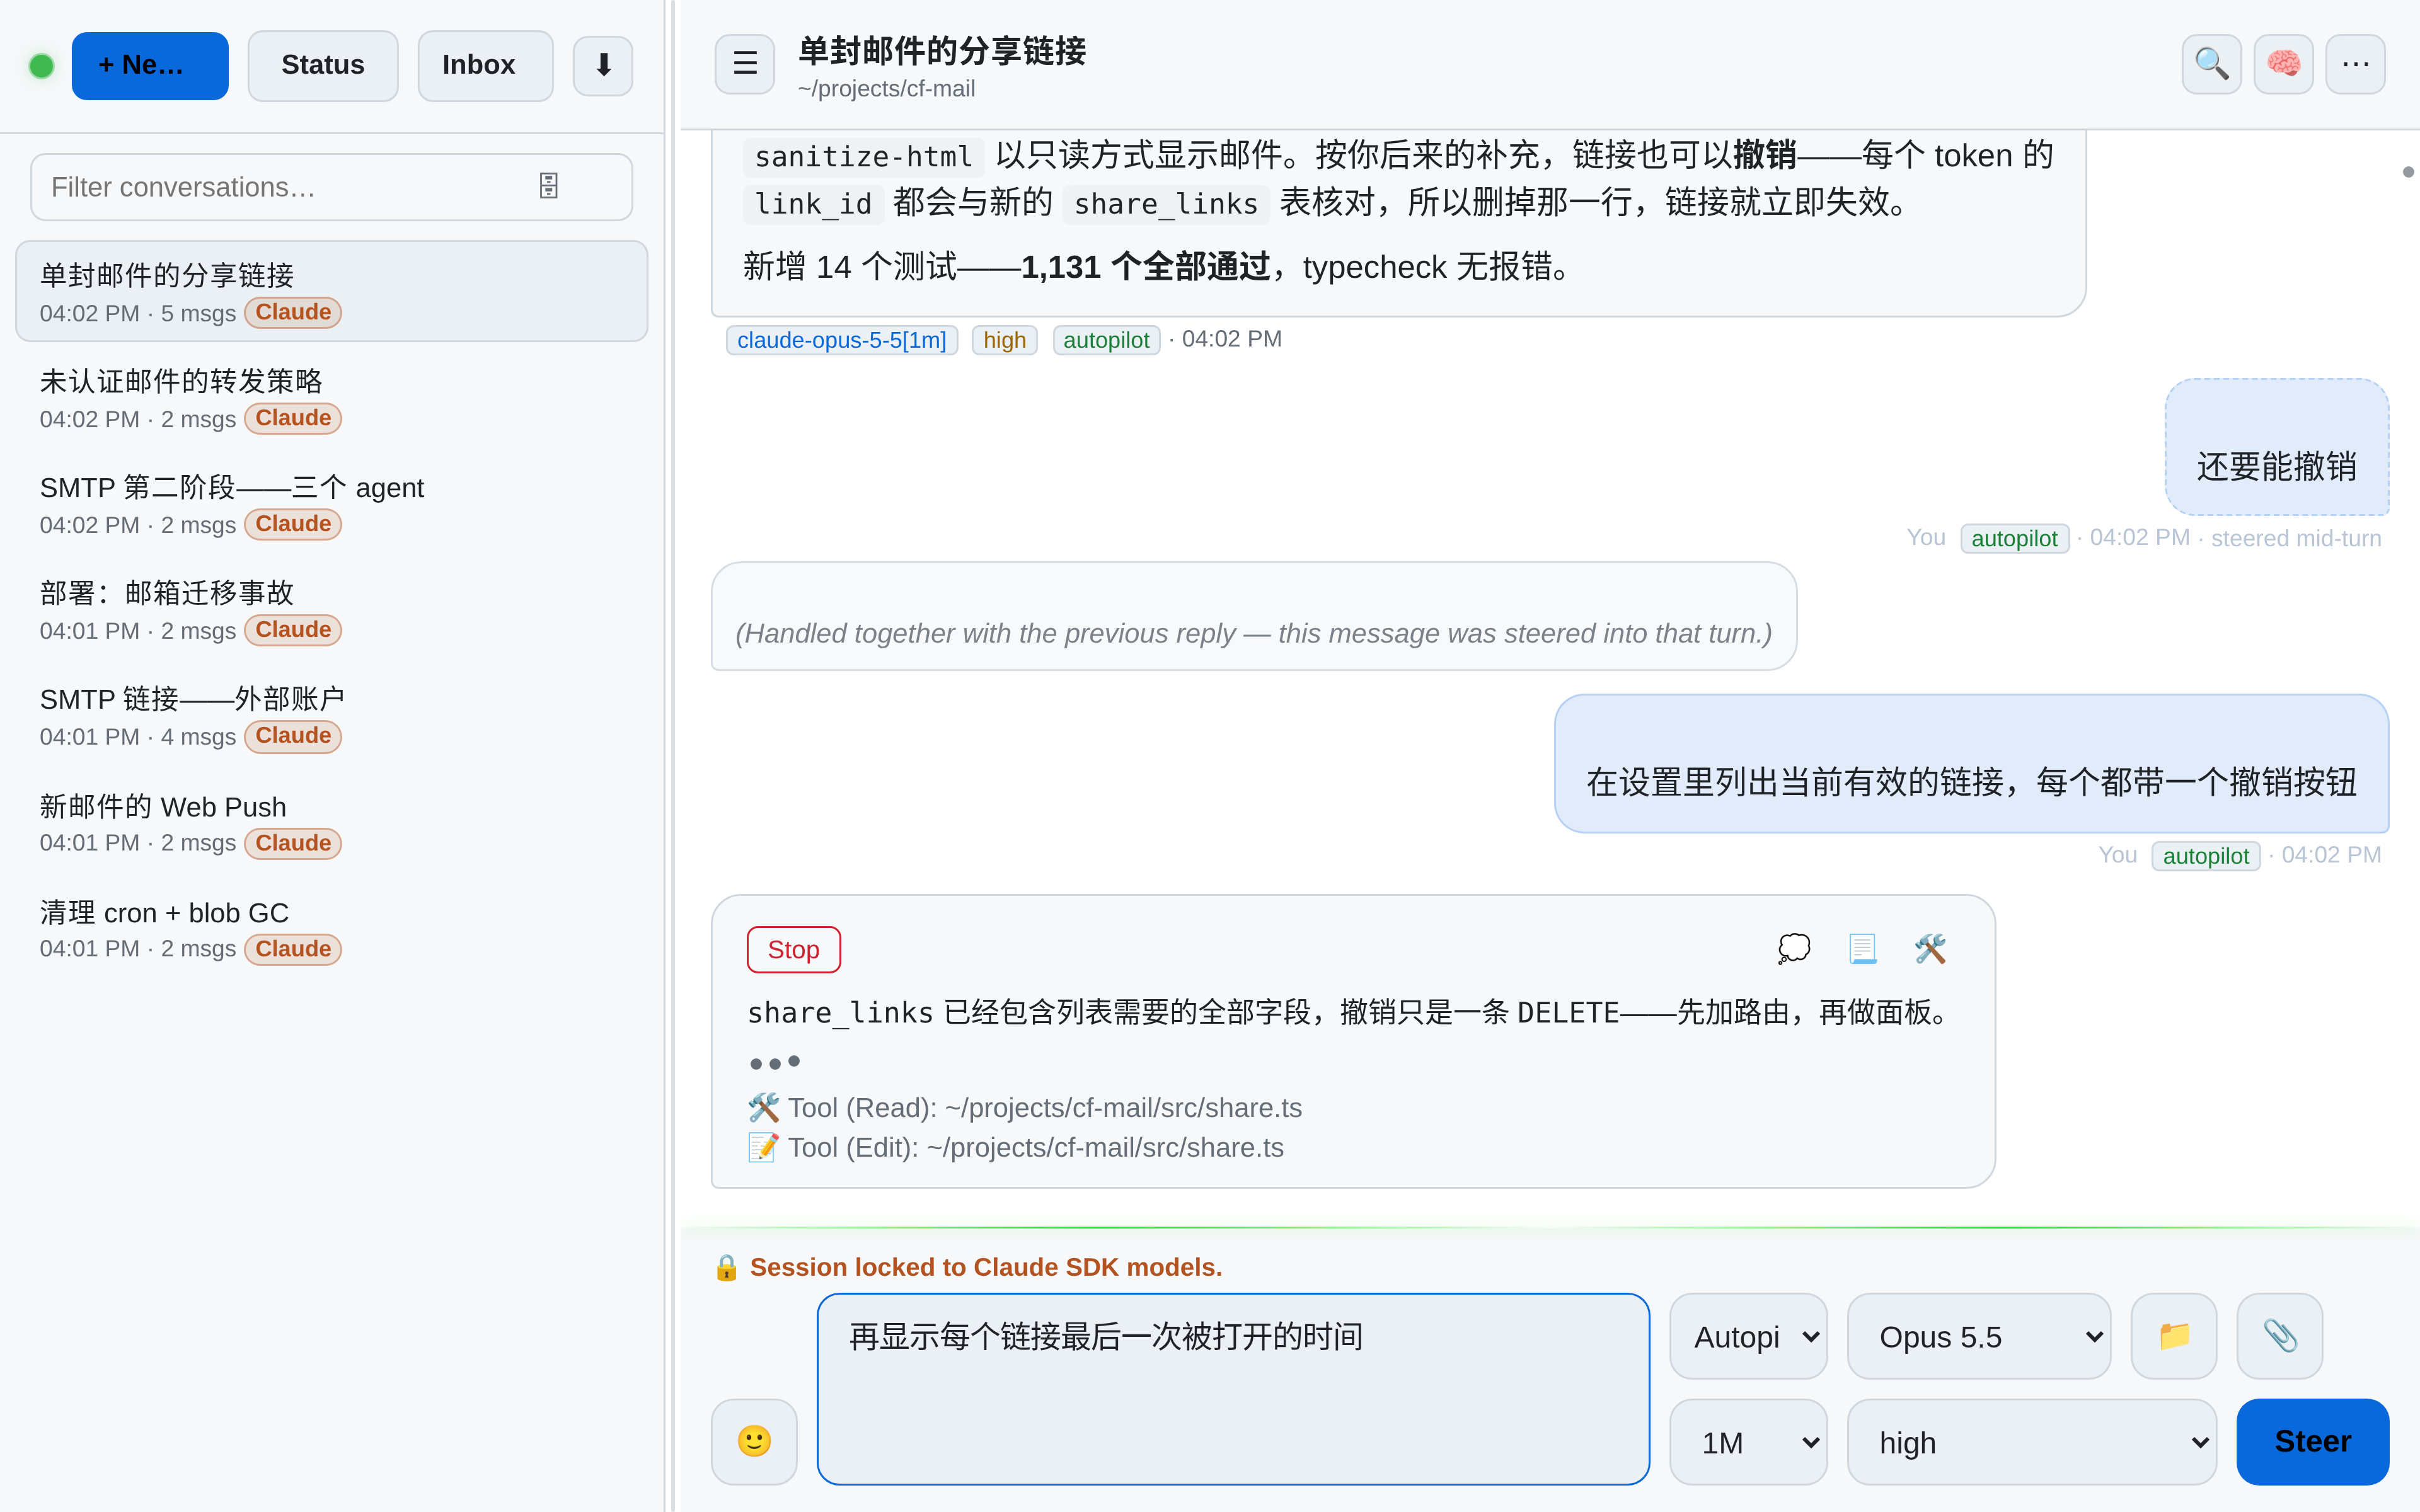This screenshot has height=1512, width=2420.
Task: Open conversation 部署：邮箱迁移事故
Action: tap(331, 610)
